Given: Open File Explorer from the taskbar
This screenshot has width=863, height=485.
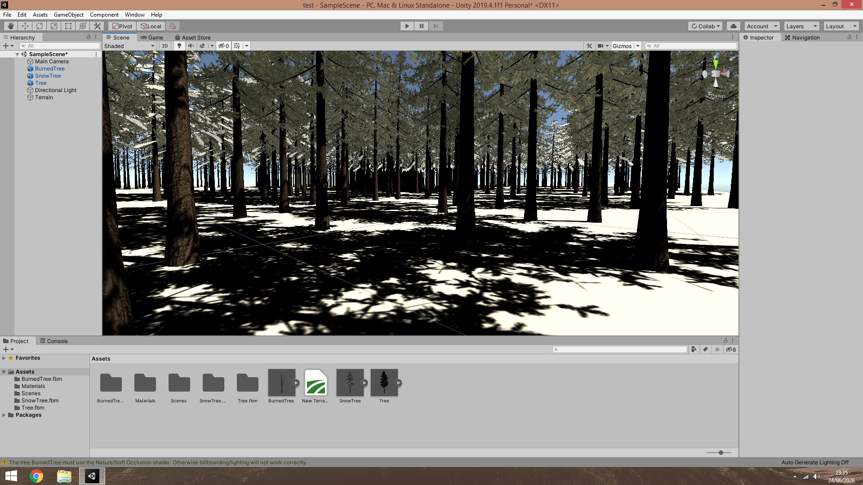Looking at the screenshot, I should pyautogui.click(x=64, y=476).
